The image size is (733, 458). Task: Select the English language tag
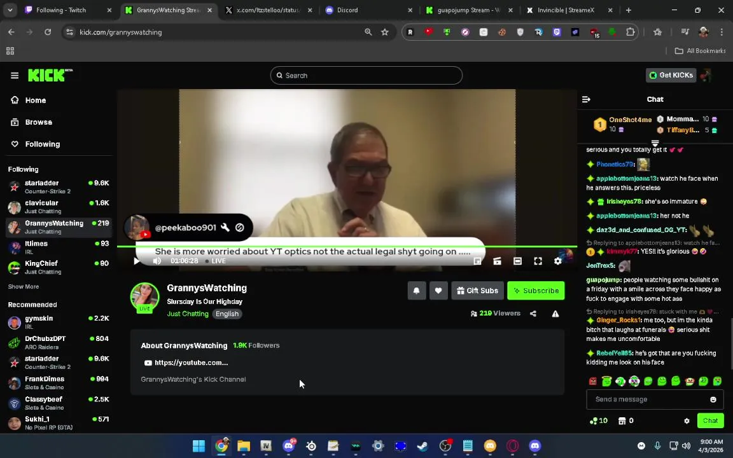pyautogui.click(x=227, y=314)
